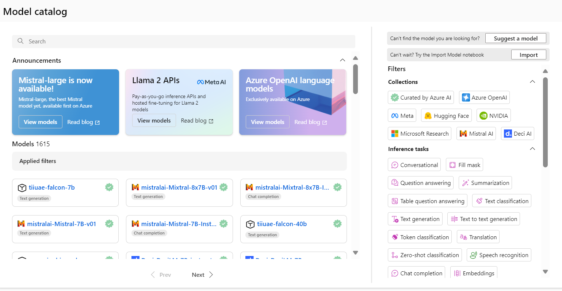The height and width of the screenshot is (291, 562).
Task: Click cube icon on tiiuae-falcon-40b card
Action: [250, 224]
